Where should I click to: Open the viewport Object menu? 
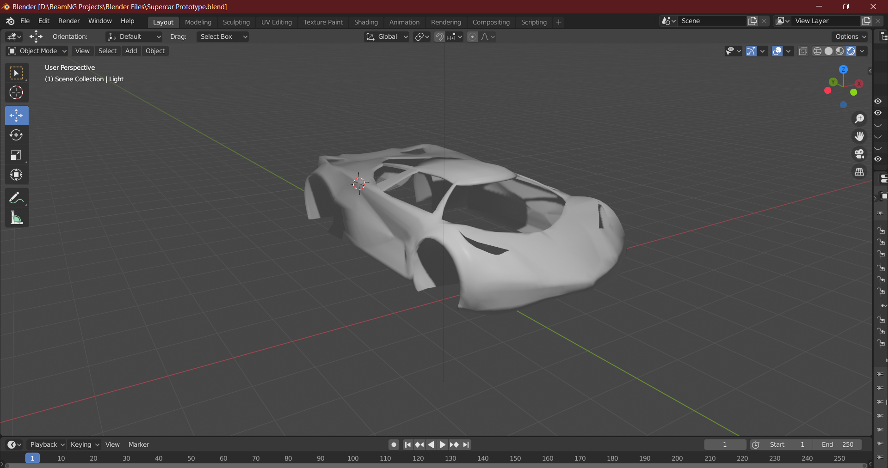155,51
